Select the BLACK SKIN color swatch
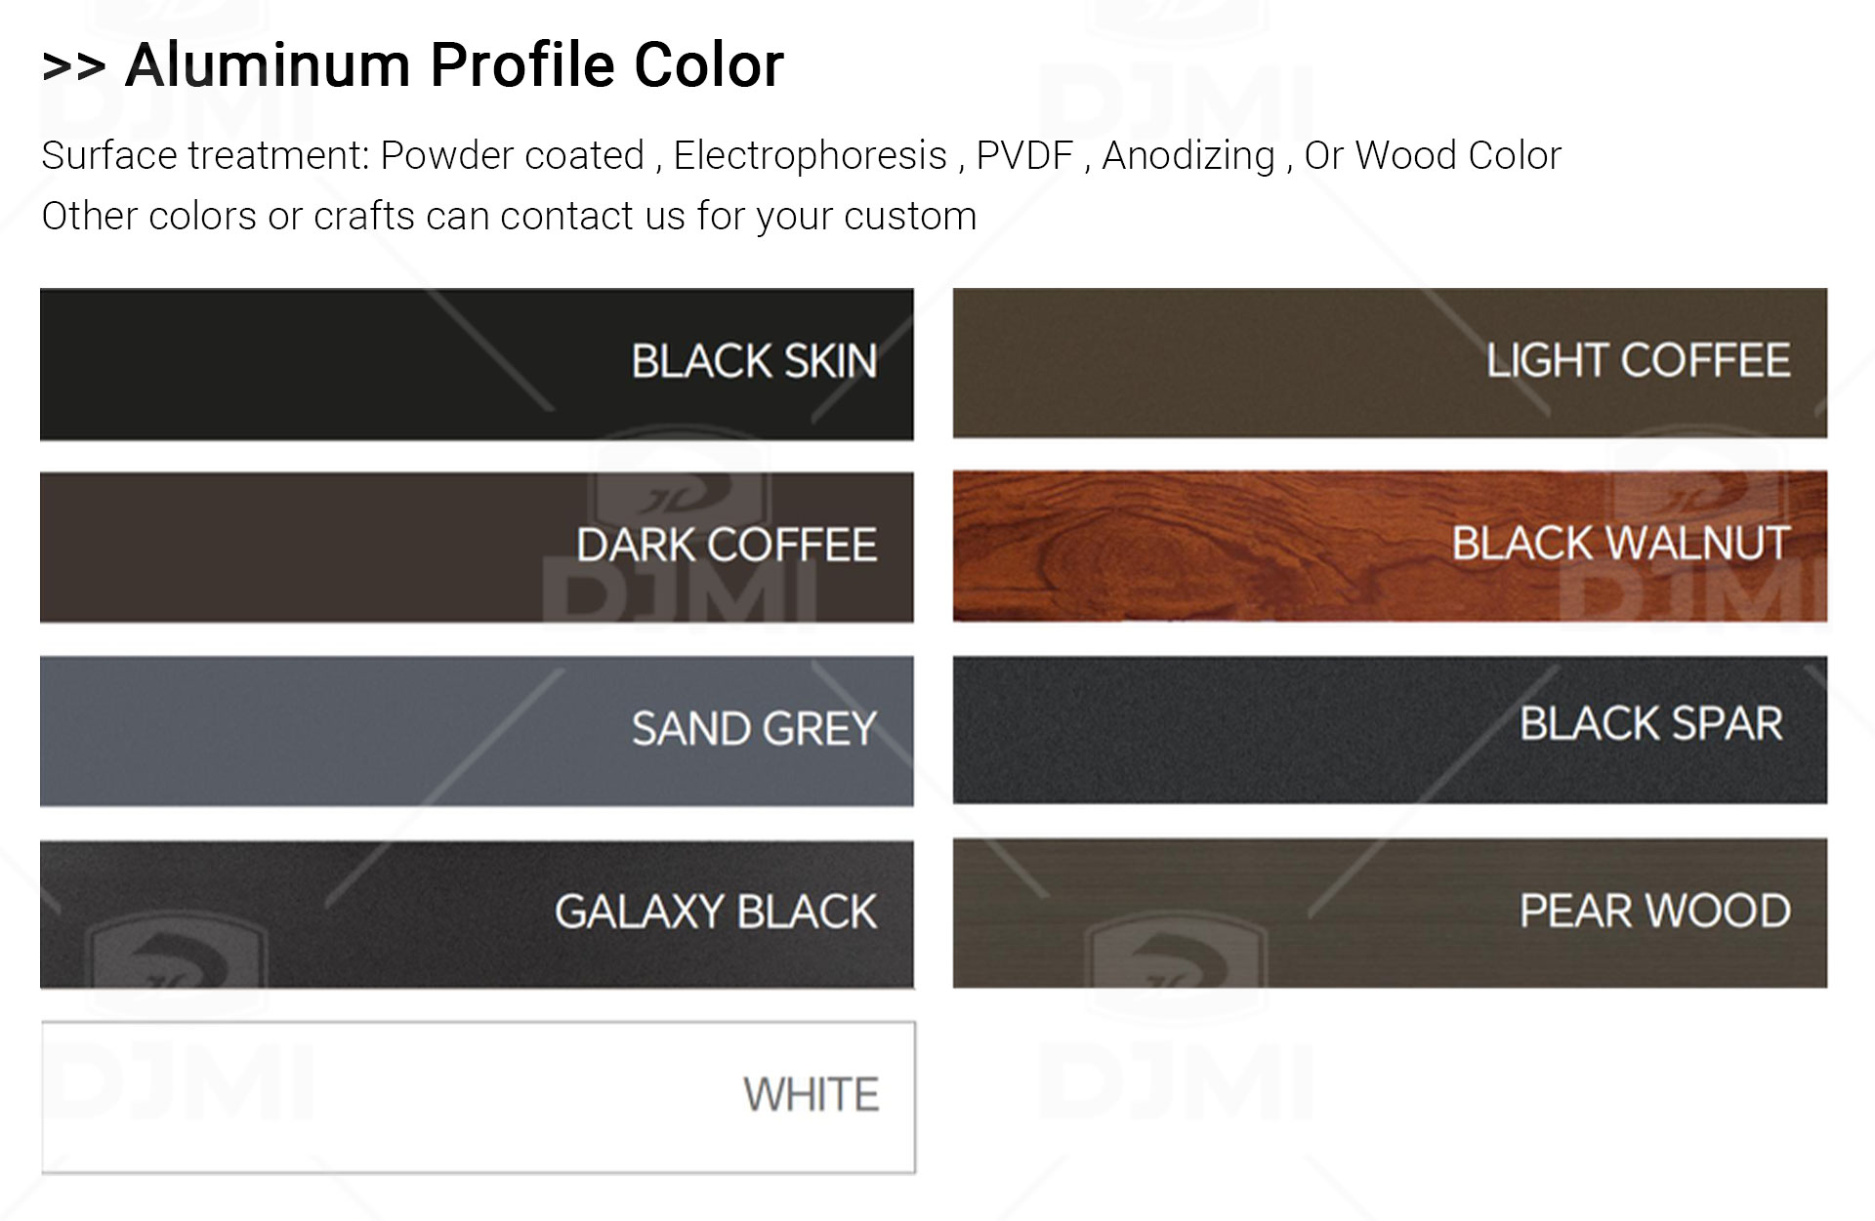Screen dimensions: 1875x1221 pos(477,364)
